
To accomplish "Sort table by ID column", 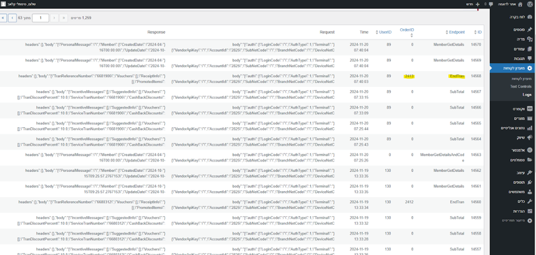I will click(478, 32).
